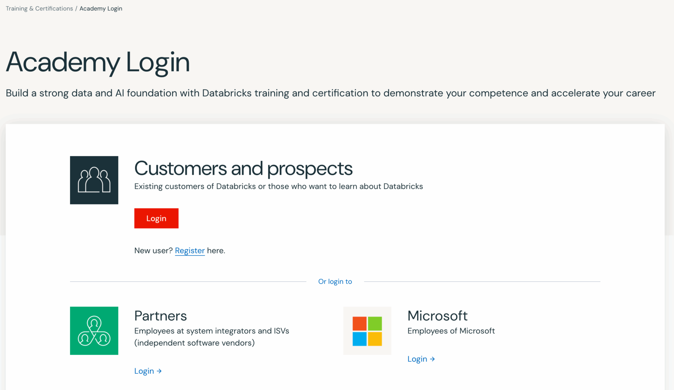Click the red Login button
Viewport: 674px width, 390px height.
(156, 218)
